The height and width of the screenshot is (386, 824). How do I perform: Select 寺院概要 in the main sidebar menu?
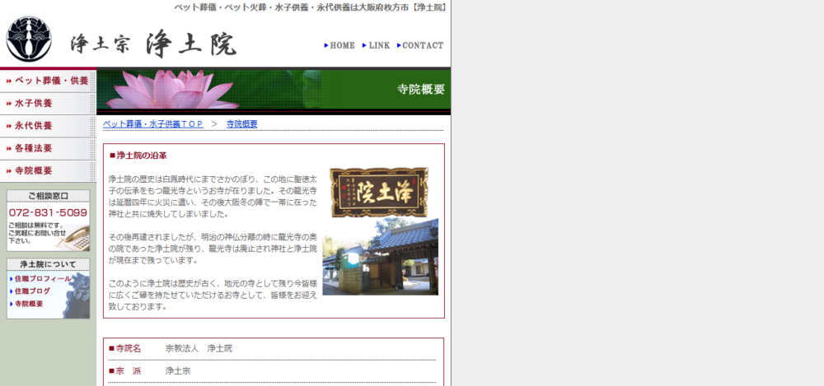[48, 171]
